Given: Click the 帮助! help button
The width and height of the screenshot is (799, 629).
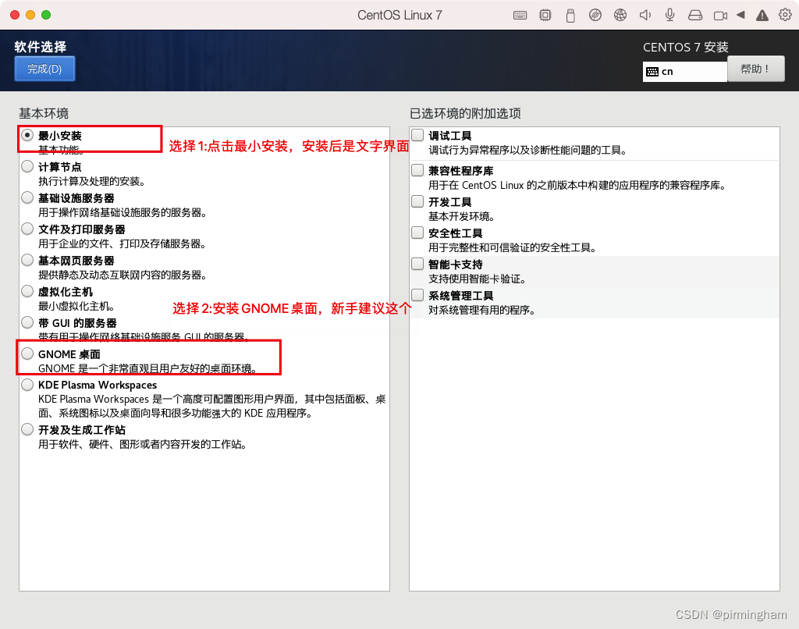Looking at the screenshot, I should [755, 69].
